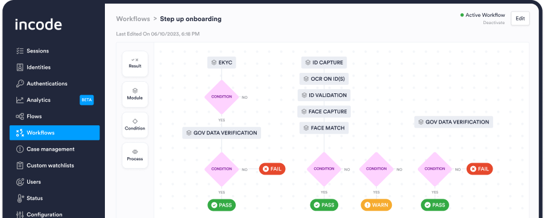Click the Edit button
545x218 pixels.
(520, 19)
